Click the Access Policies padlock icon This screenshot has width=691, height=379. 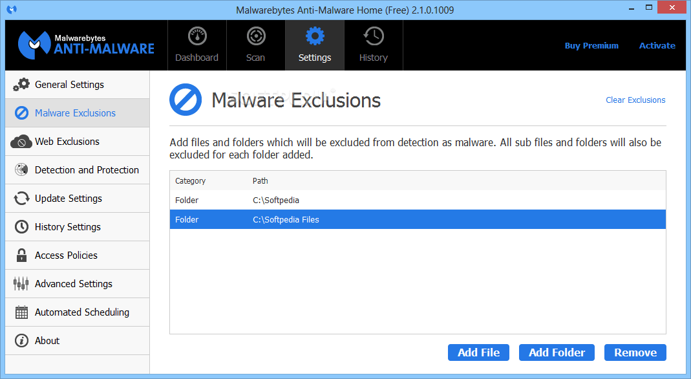pyautogui.click(x=21, y=255)
